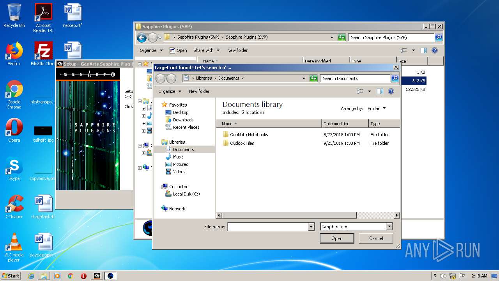Click the Start button

11,276
